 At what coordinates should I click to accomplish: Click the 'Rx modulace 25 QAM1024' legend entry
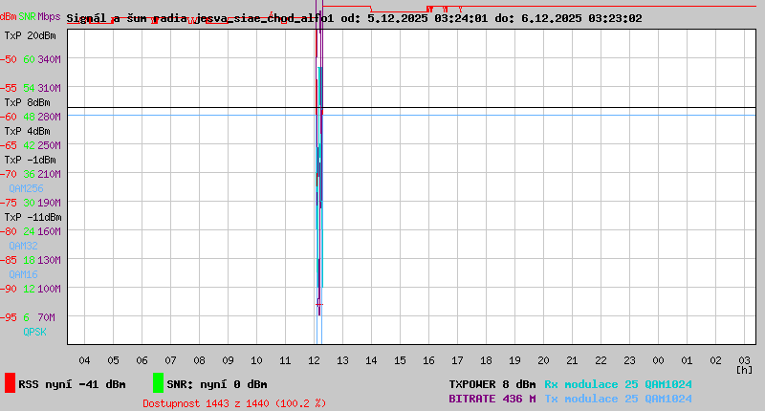coord(618,384)
